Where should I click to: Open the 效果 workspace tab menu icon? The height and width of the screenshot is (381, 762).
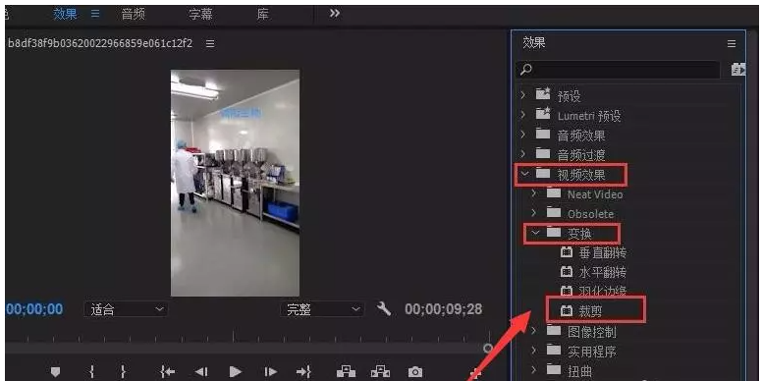[x=95, y=14]
